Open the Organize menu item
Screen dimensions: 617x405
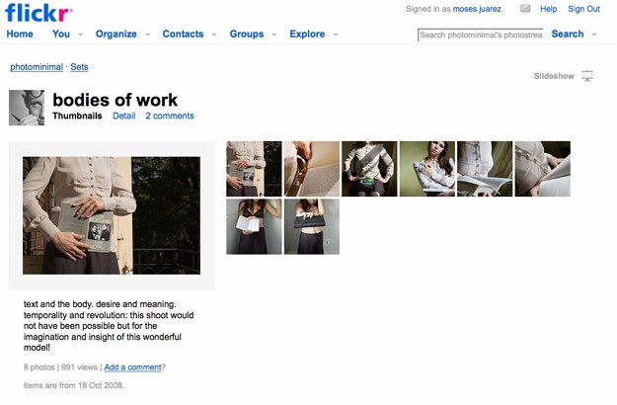(116, 34)
